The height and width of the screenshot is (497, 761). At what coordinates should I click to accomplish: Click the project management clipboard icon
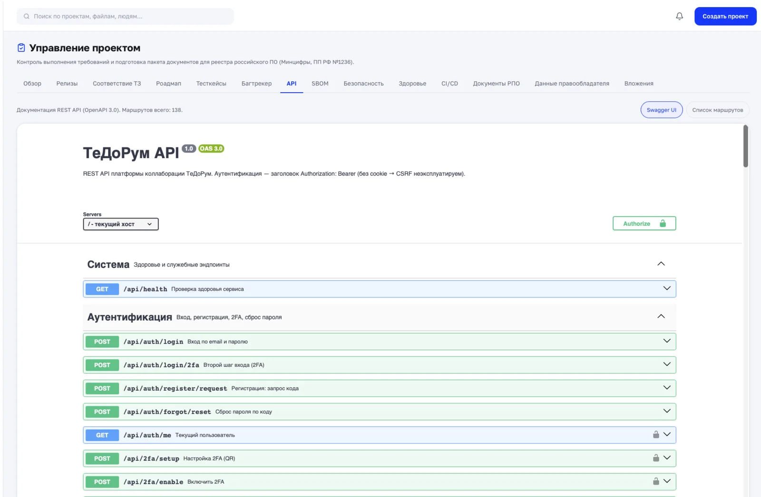coord(21,48)
